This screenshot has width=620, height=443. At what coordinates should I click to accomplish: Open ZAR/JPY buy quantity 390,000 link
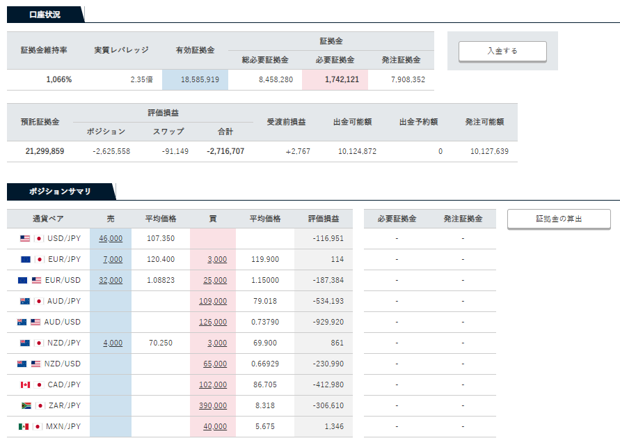coord(213,406)
